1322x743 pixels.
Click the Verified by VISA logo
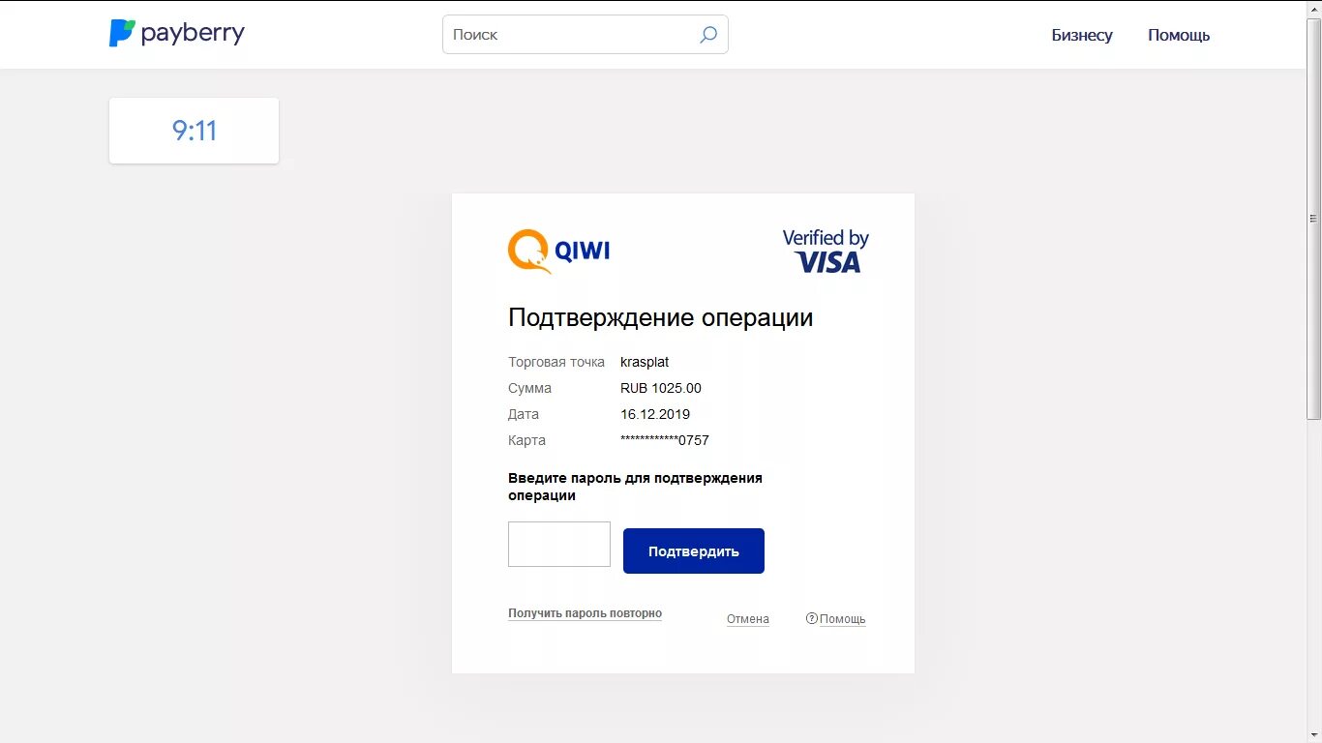point(826,251)
